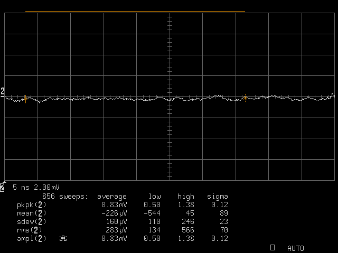
Task: Click the pkpk high value 1.38
Action: point(186,205)
